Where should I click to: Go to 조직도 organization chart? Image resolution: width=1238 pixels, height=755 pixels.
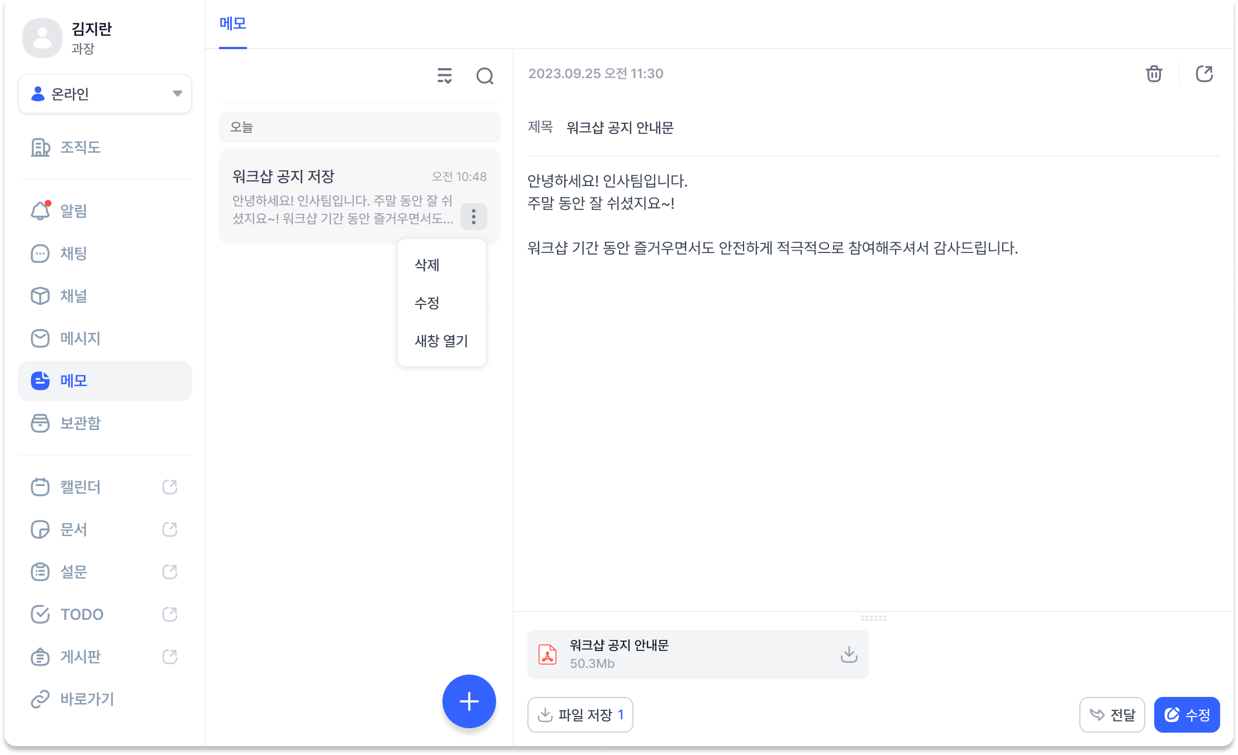coord(79,147)
